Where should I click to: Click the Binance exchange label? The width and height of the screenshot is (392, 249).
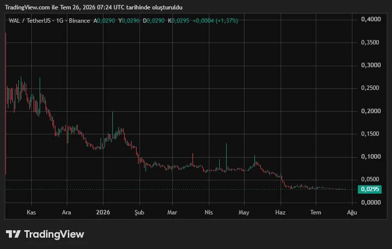(x=79, y=21)
